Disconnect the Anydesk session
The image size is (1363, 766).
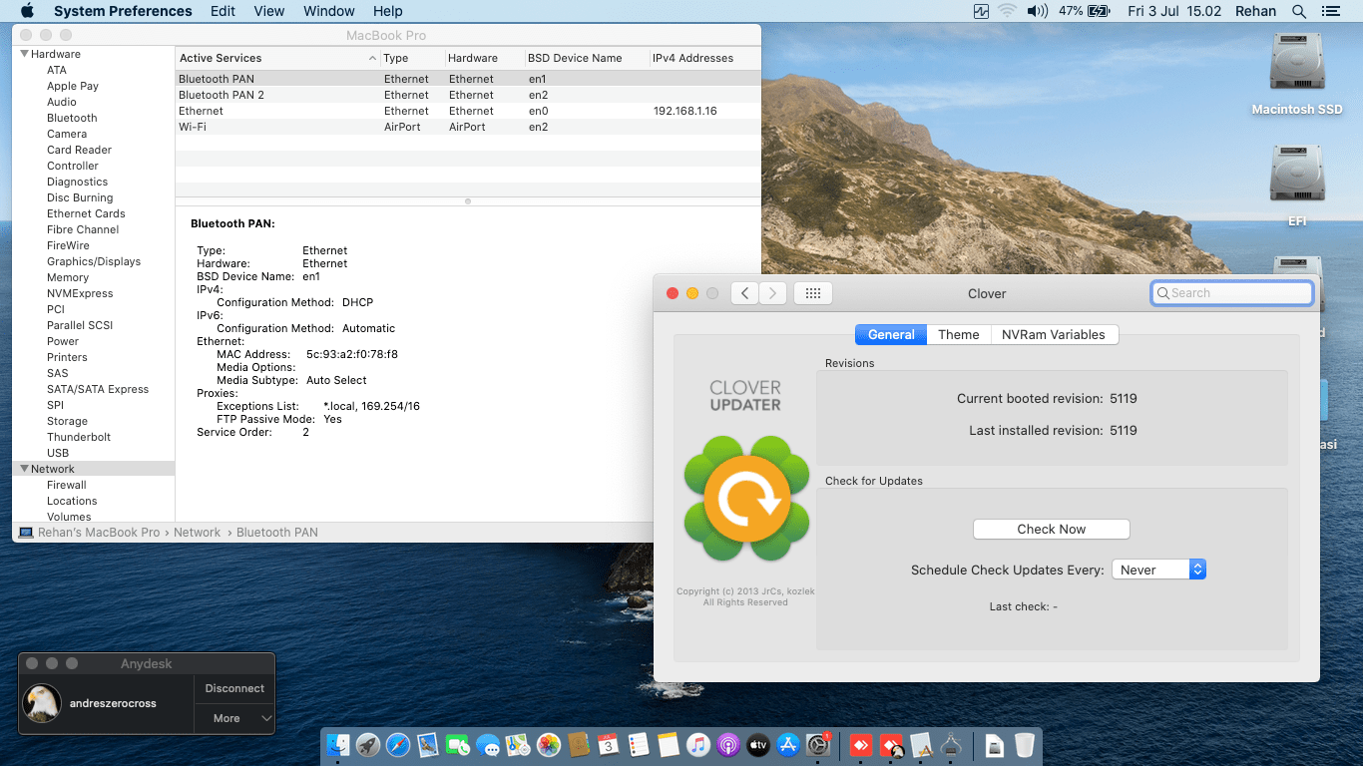(x=234, y=688)
